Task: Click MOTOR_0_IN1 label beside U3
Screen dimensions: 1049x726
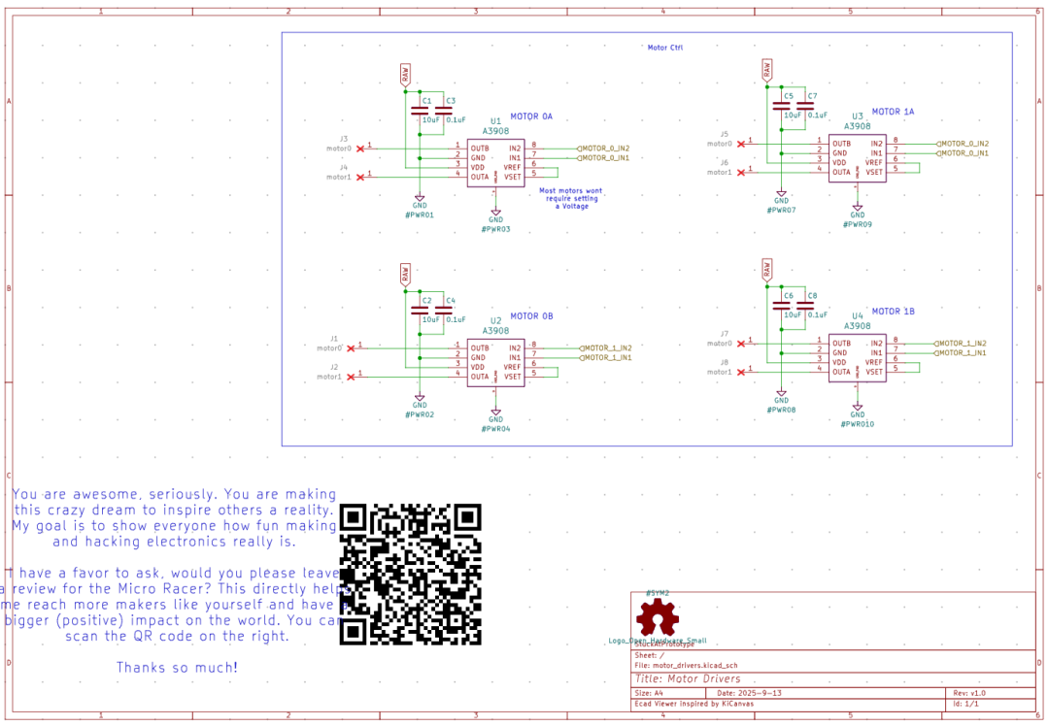Action: coord(964,153)
